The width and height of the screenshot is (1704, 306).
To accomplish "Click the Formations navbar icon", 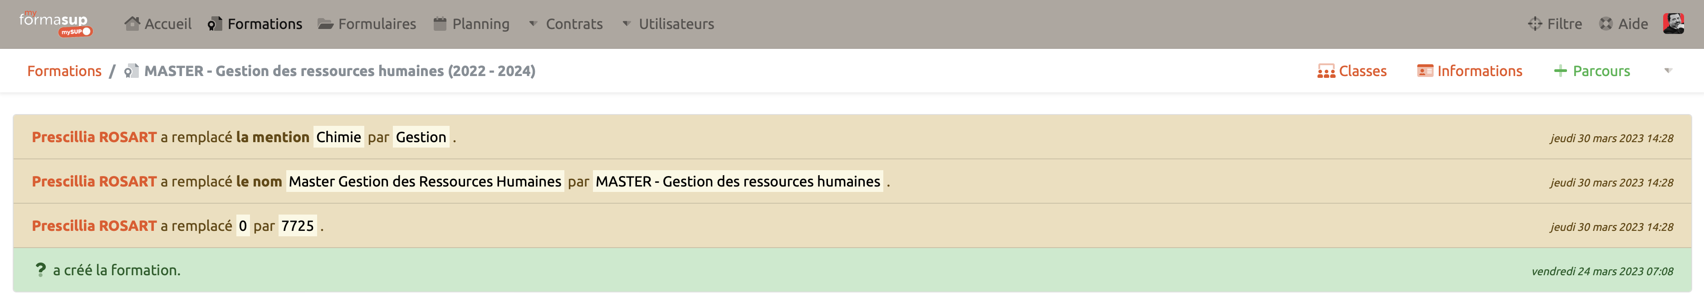I will (214, 24).
